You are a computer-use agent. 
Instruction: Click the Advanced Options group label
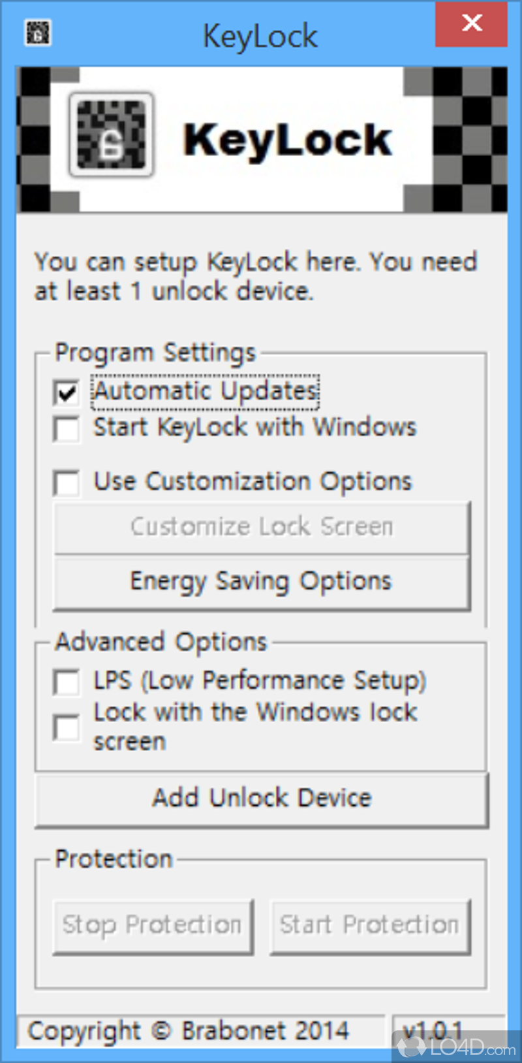tap(161, 643)
